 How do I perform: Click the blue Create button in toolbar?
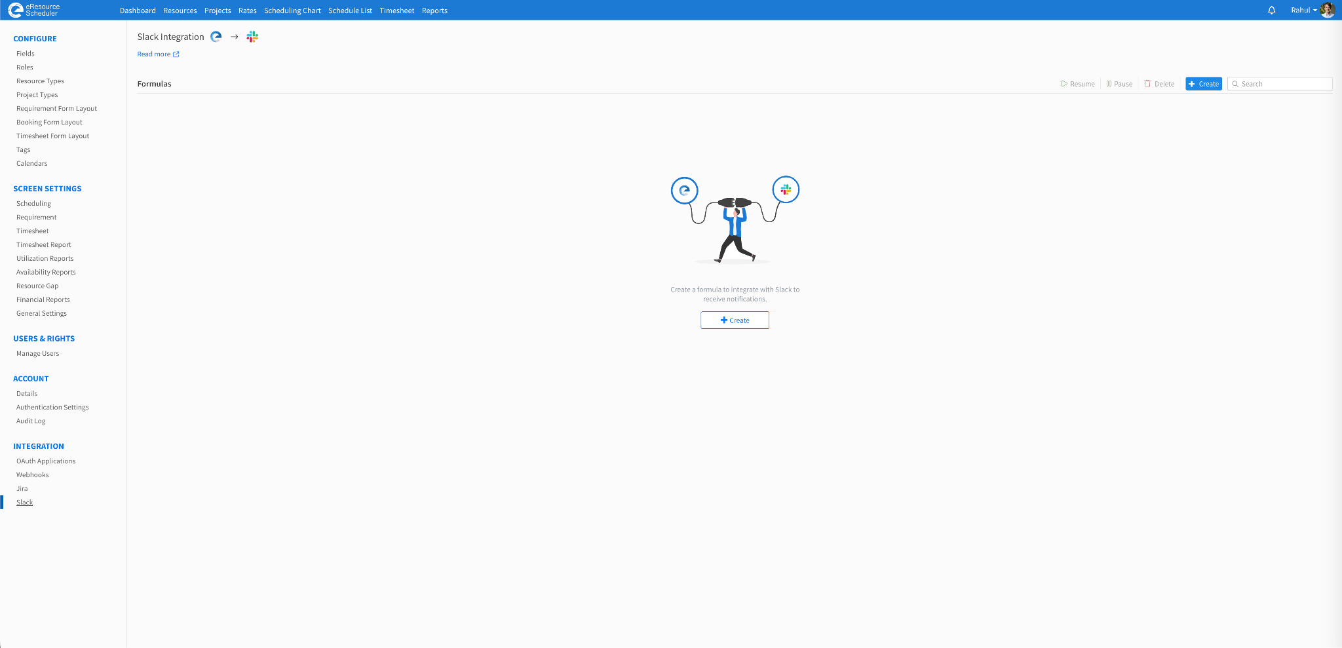click(1204, 84)
